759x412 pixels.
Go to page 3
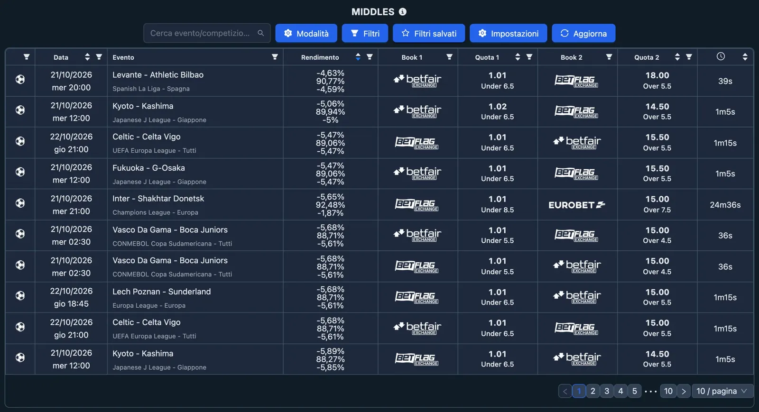[x=607, y=391]
